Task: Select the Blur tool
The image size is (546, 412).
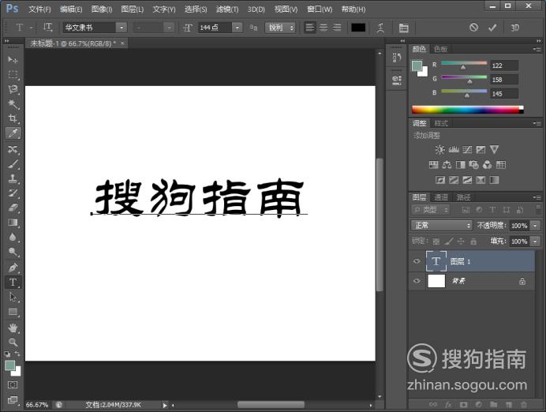Action: (13, 237)
